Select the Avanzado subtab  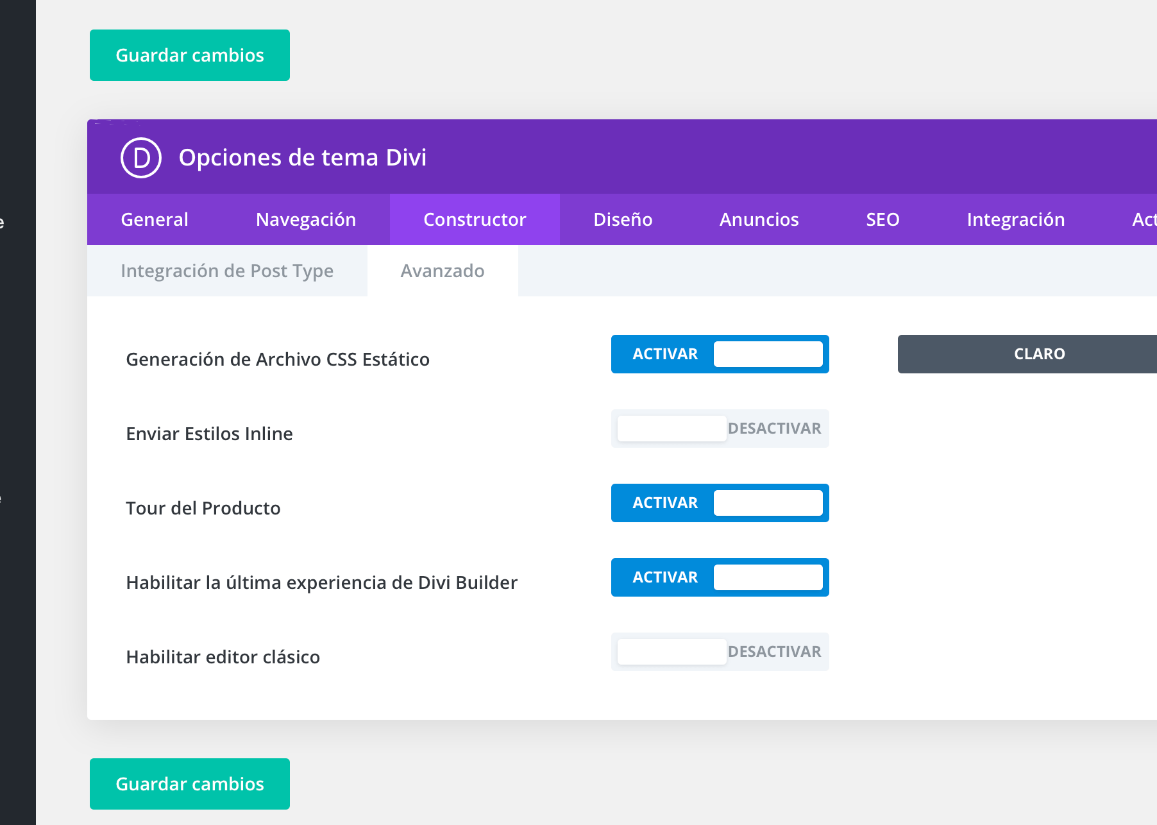click(443, 271)
